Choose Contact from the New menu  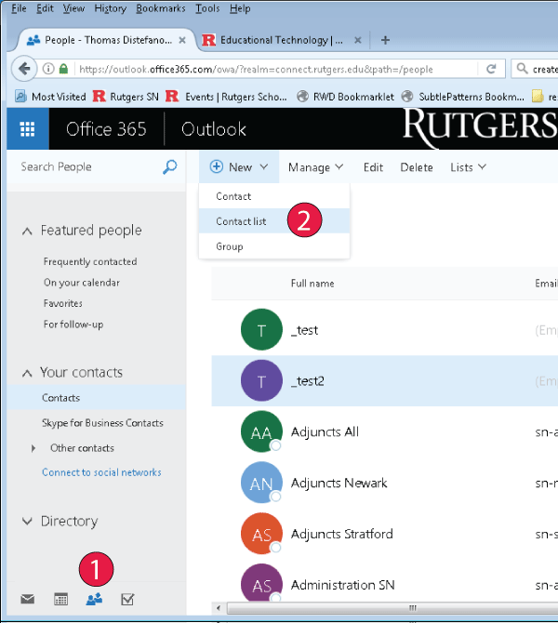tap(274, 196)
